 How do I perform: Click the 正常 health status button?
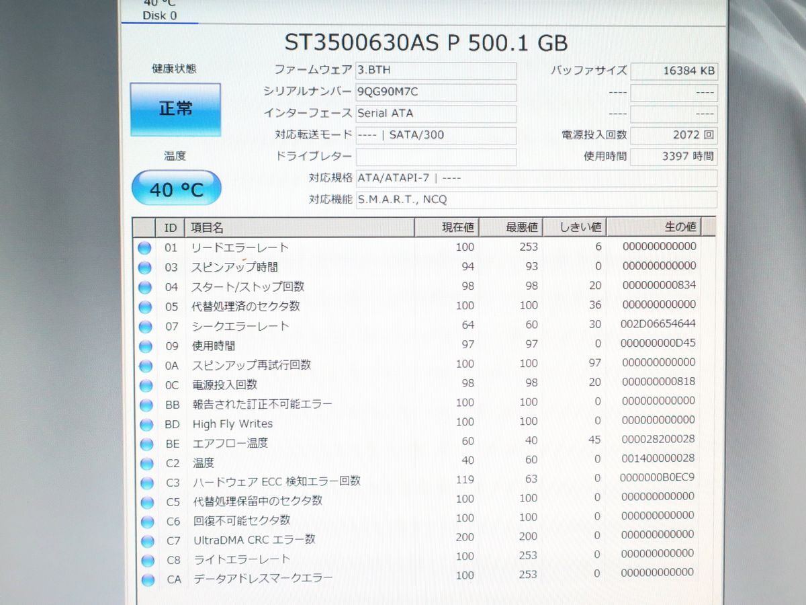[176, 108]
